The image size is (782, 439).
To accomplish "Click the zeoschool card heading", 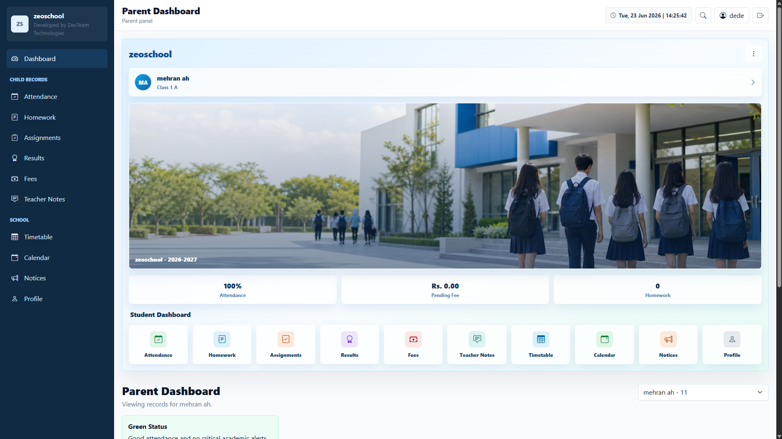I will [150, 54].
